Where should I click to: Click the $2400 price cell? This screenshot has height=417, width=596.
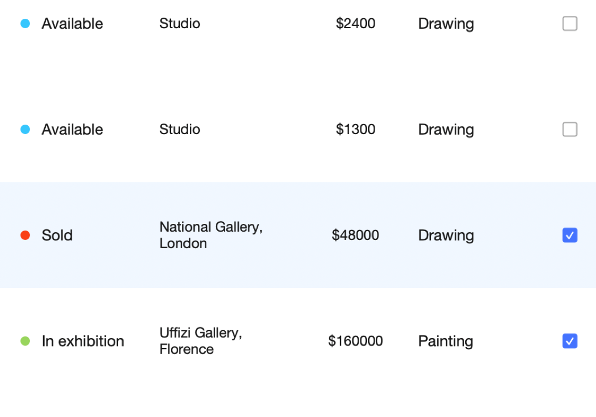(355, 24)
